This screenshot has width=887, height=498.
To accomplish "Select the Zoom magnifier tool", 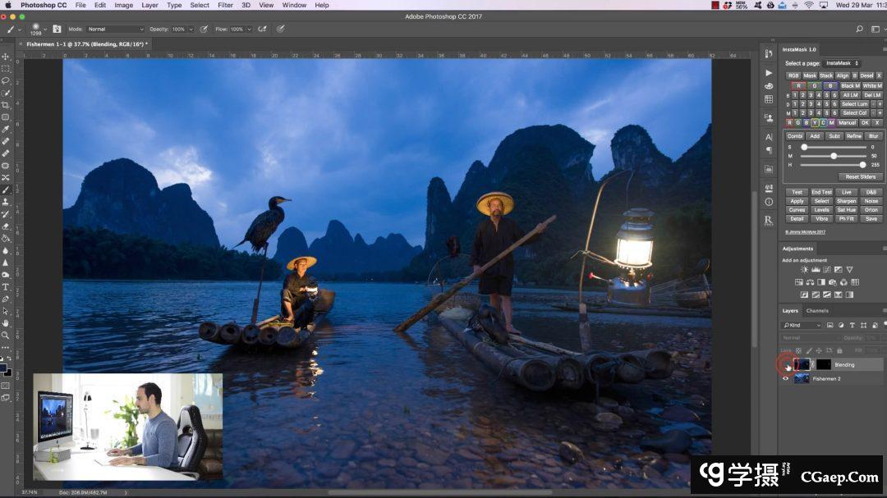I will [6, 335].
